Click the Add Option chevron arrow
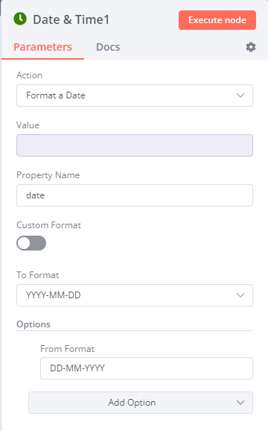 [240, 403]
